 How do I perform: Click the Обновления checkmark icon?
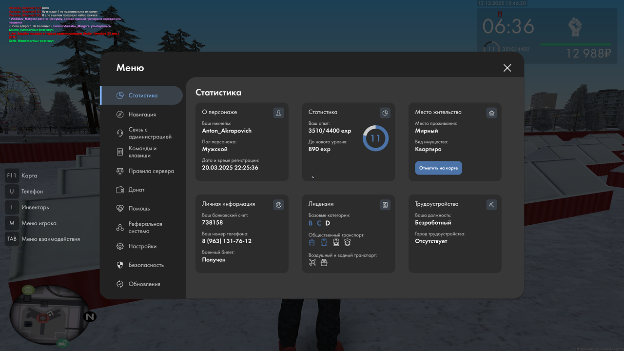(120, 284)
